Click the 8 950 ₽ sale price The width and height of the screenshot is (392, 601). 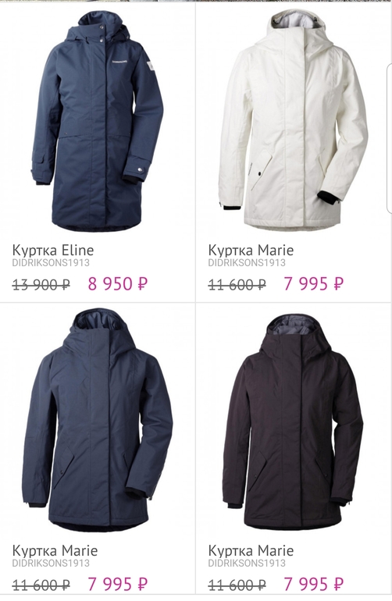[118, 284]
